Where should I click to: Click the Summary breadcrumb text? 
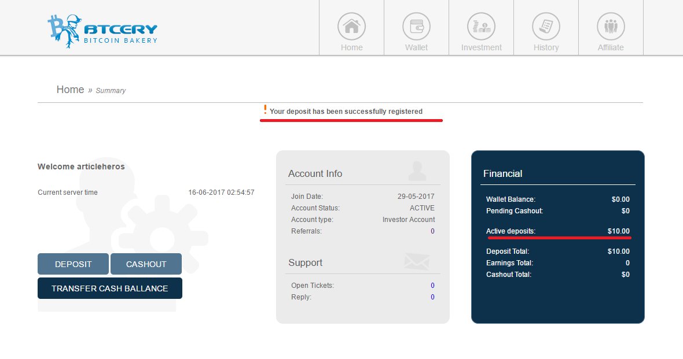point(111,91)
